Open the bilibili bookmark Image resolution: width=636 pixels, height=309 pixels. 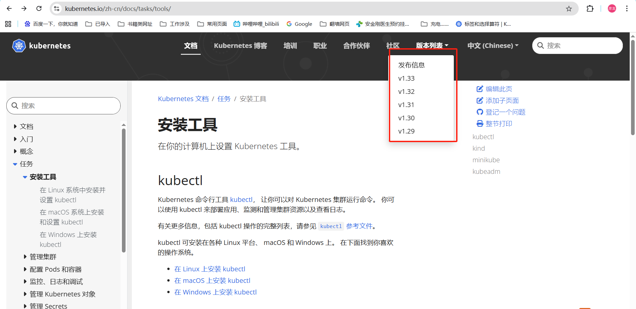tap(256, 24)
